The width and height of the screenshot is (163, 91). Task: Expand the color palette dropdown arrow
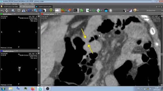click(138, 10)
